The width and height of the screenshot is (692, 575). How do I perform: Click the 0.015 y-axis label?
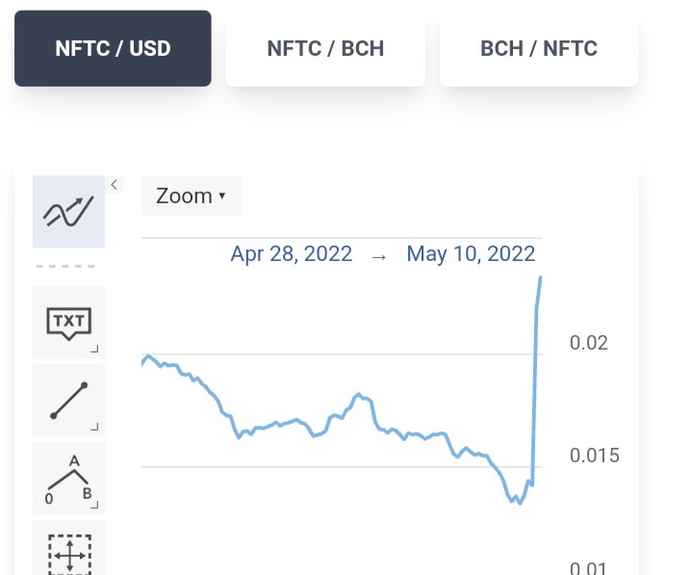coord(595,456)
